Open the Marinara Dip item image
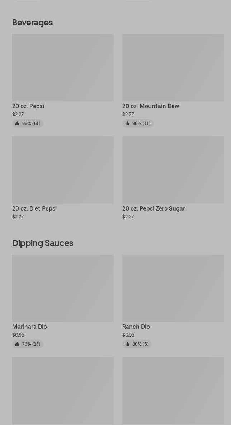 tap(63, 288)
